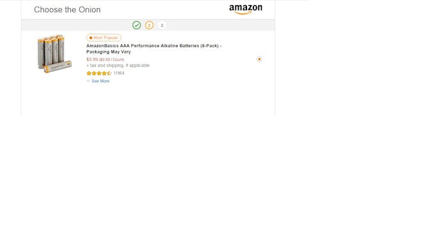Screen dimensions: 434x243
Task: Click the tax and shipping note
Action: 118,66
